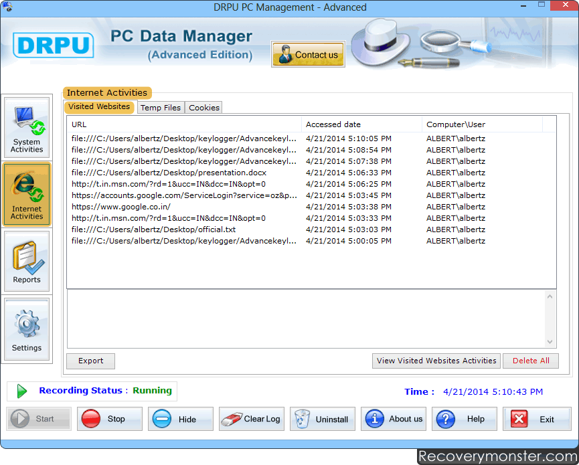The image size is (579, 465).
Task: Sort by the URL column header
Action: coord(184,124)
